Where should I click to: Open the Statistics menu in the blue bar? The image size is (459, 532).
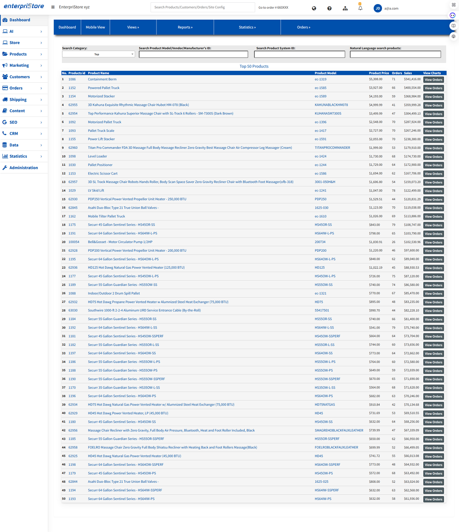[247, 28]
